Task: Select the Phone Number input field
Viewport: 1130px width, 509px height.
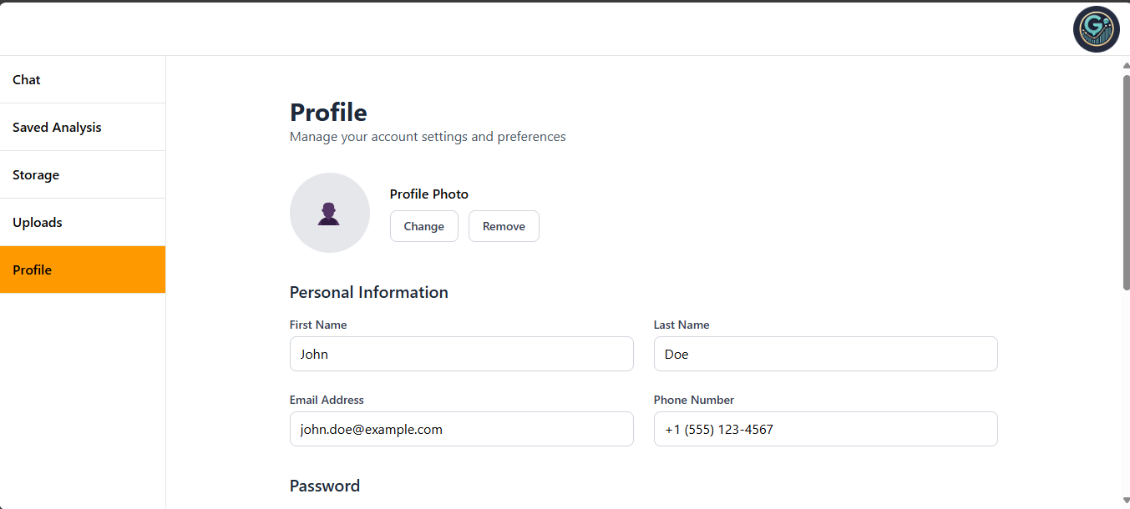Action: pos(825,429)
